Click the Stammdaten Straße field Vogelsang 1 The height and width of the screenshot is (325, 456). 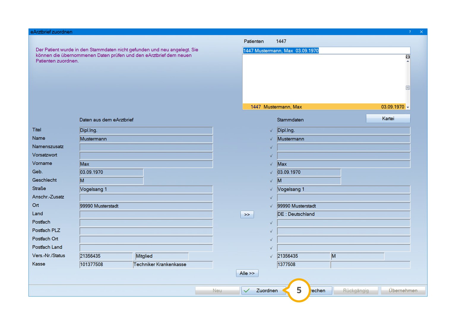tap(343, 189)
